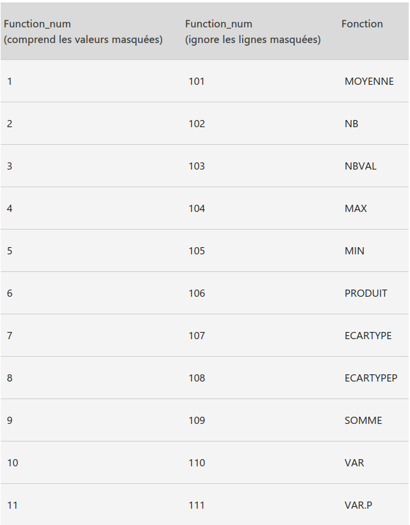The image size is (410, 525).
Task: Click the SOMME function cell
Action: coord(363,421)
